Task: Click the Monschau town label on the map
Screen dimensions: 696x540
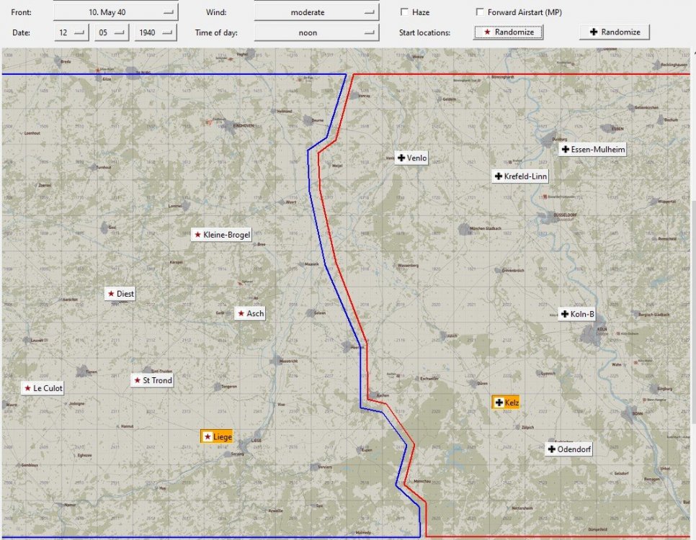Action: click(421, 481)
